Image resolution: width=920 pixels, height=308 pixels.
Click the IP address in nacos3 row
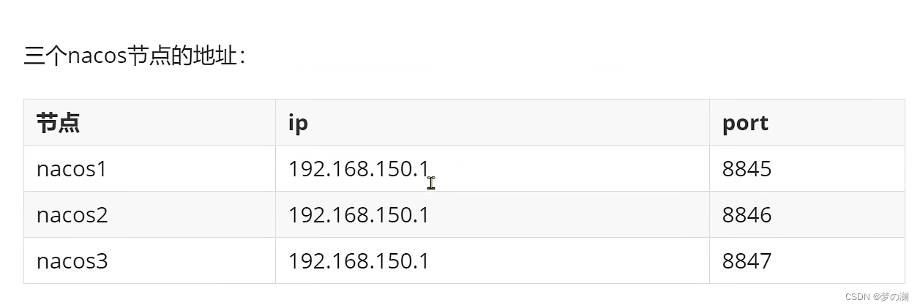[x=359, y=261]
